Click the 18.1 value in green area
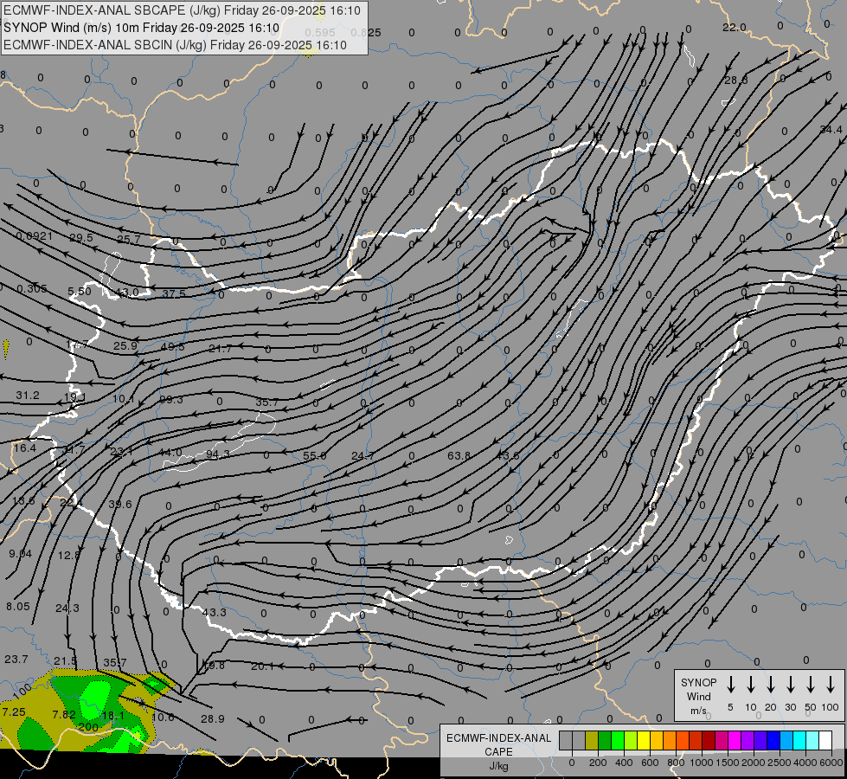Image resolution: width=847 pixels, height=779 pixels. [x=113, y=715]
